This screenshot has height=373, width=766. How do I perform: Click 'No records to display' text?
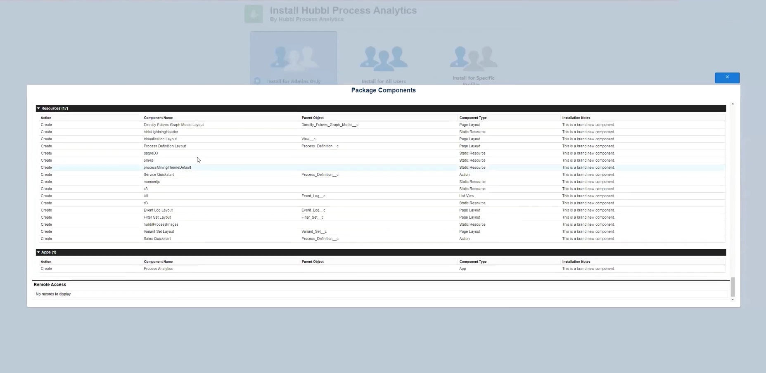53,294
